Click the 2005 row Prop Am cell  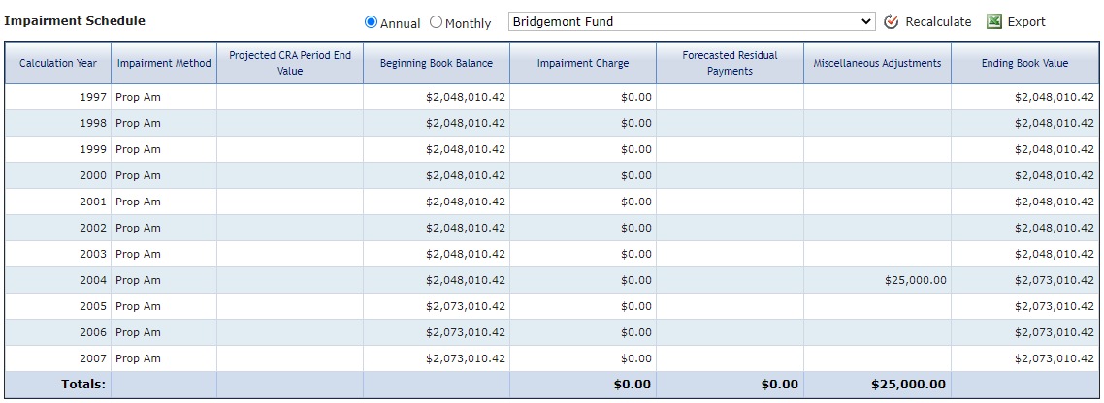tap(164, 307)
